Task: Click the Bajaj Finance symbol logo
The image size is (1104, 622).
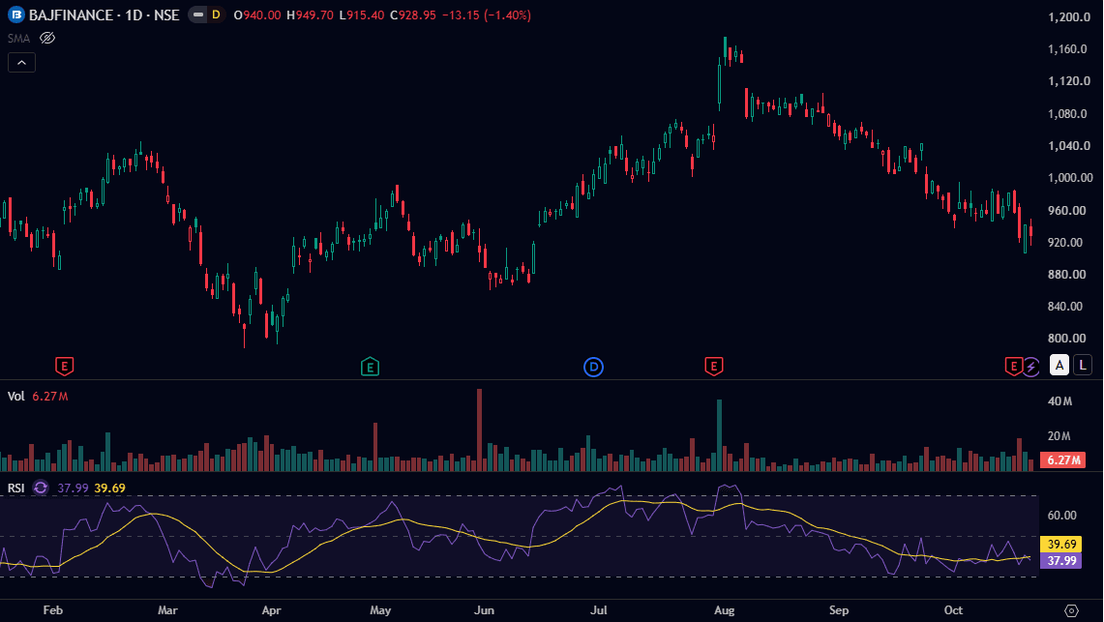Action: pyautogui.click(x=15, y=15)
